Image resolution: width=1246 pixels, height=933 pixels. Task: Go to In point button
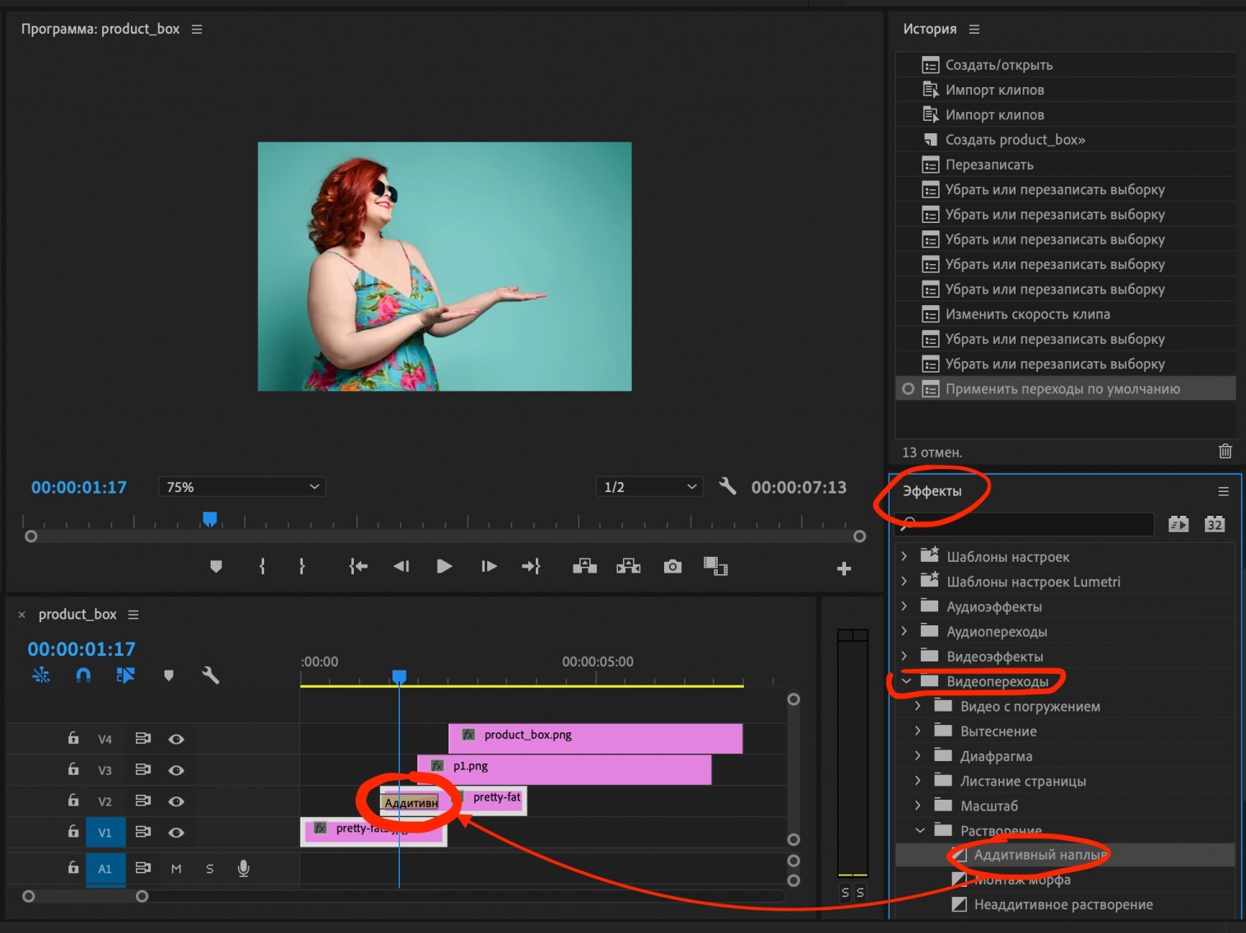pos(358,566)
